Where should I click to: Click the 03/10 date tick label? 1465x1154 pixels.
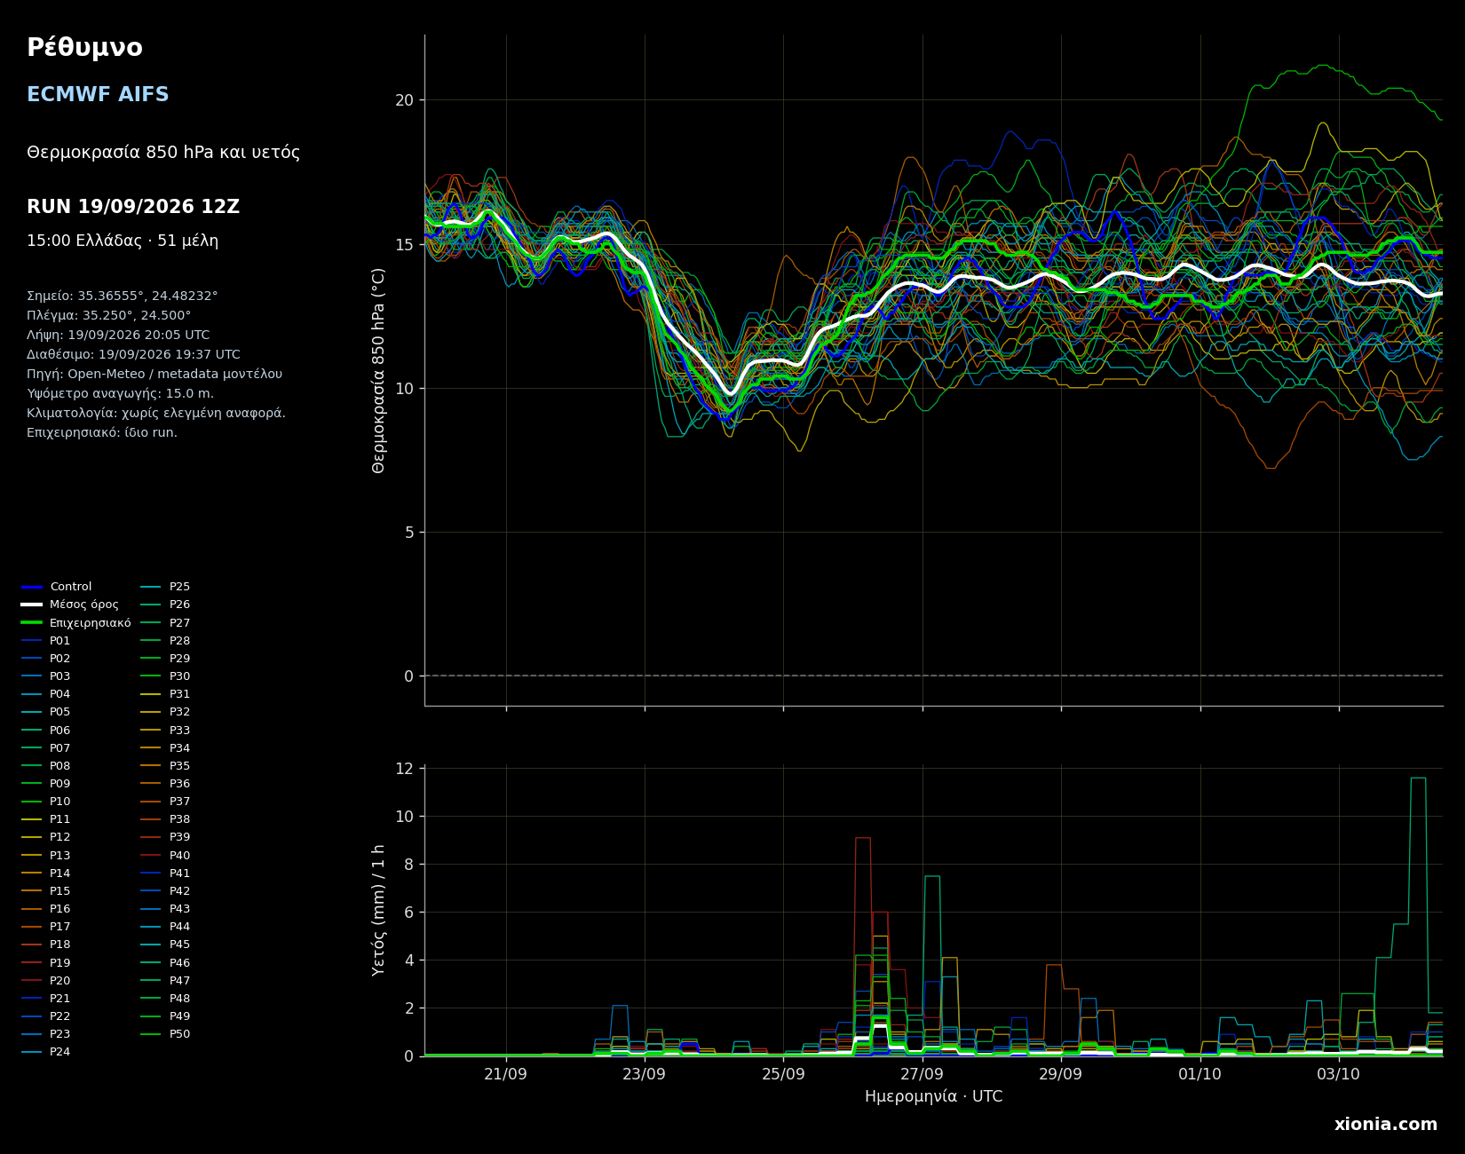[1338, 1074]
